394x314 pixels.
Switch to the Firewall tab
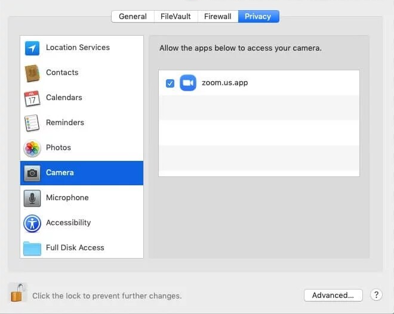point(218,17)
